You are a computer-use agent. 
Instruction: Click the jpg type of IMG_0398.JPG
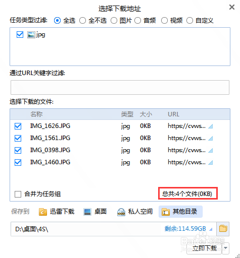(126, 151)
